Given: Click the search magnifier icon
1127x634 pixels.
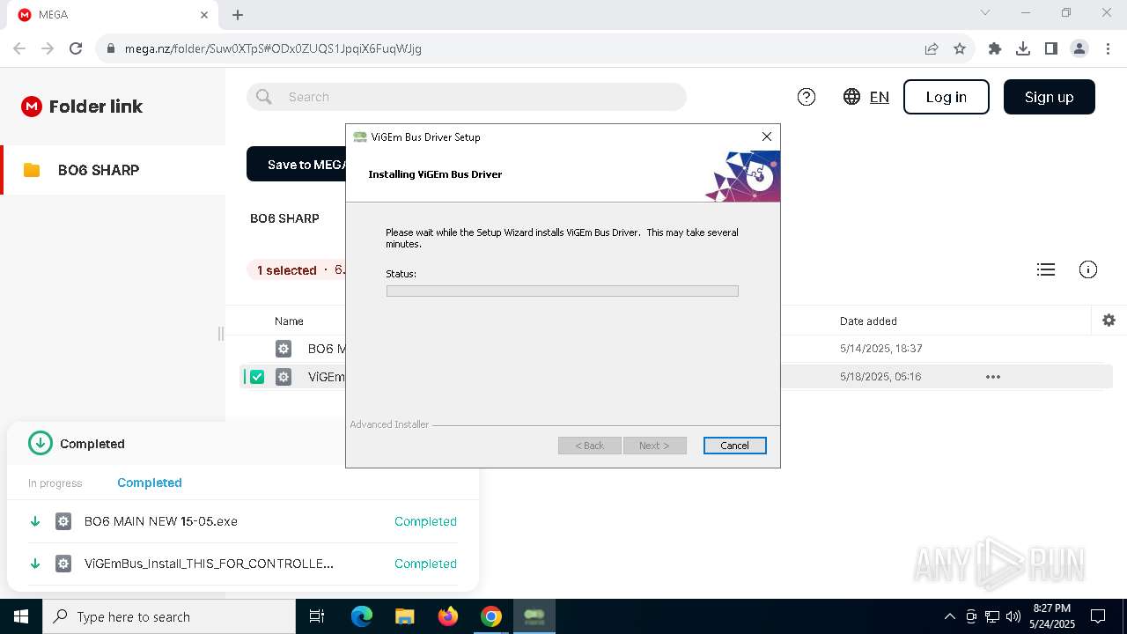Looking at the screenshot, I should 264,97.
